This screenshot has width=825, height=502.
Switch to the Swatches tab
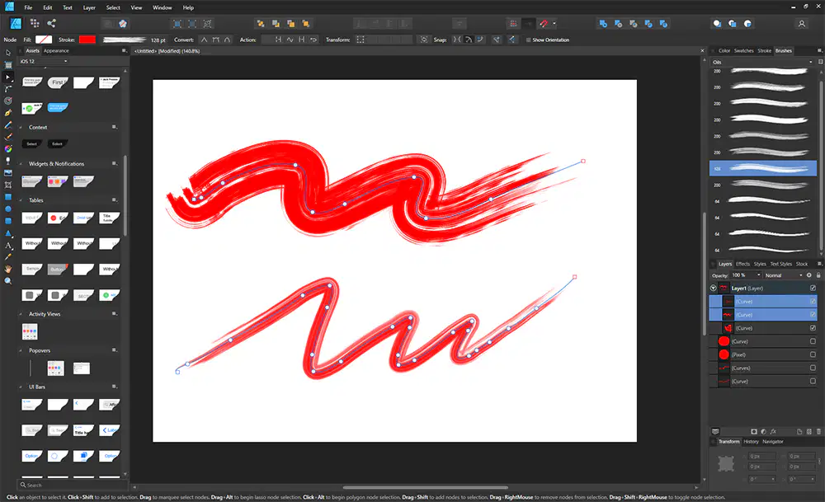[743, 51]
